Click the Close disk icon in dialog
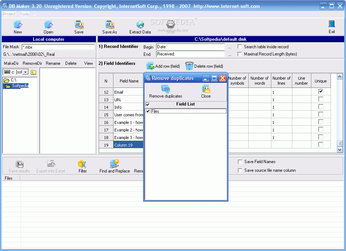 tap(206, 89)
